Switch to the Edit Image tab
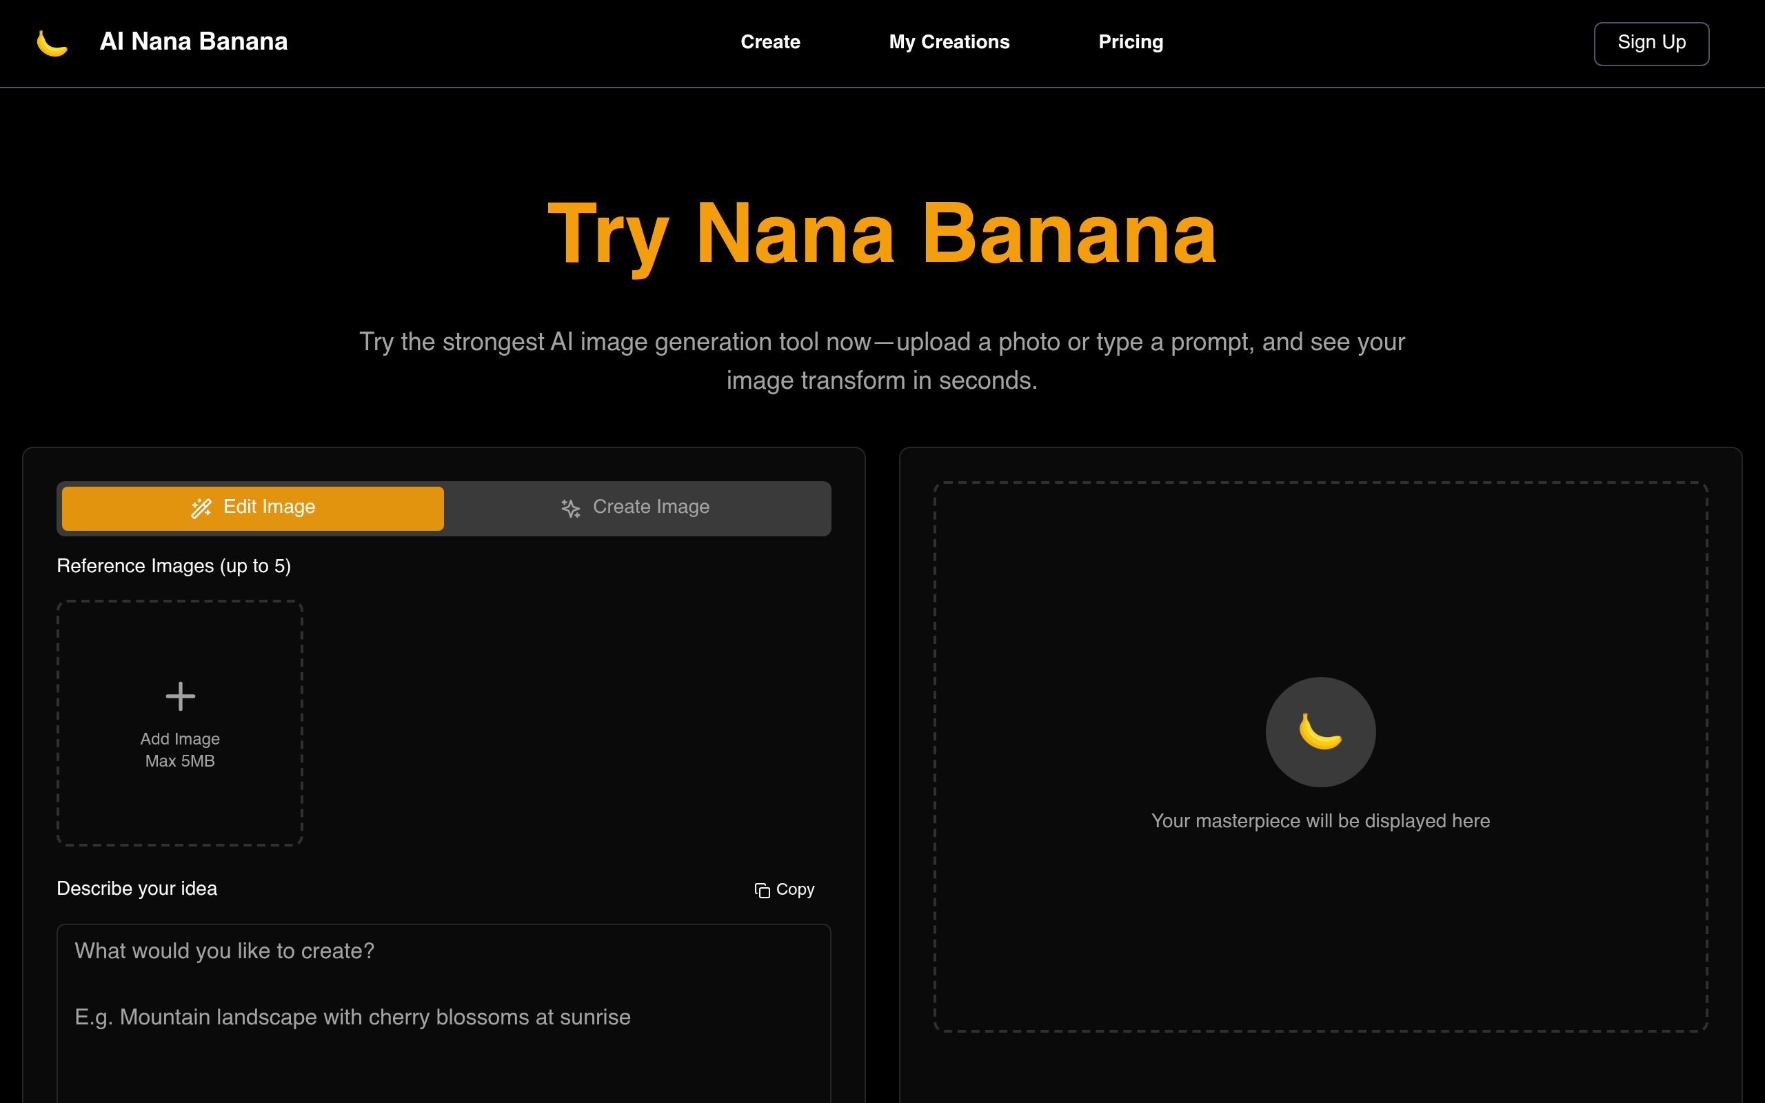 (253, 508)
